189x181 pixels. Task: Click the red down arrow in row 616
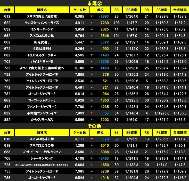pos(92,139)
